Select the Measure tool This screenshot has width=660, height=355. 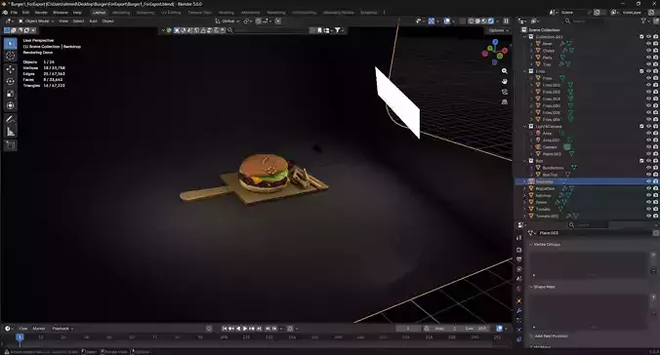point(11,132)
